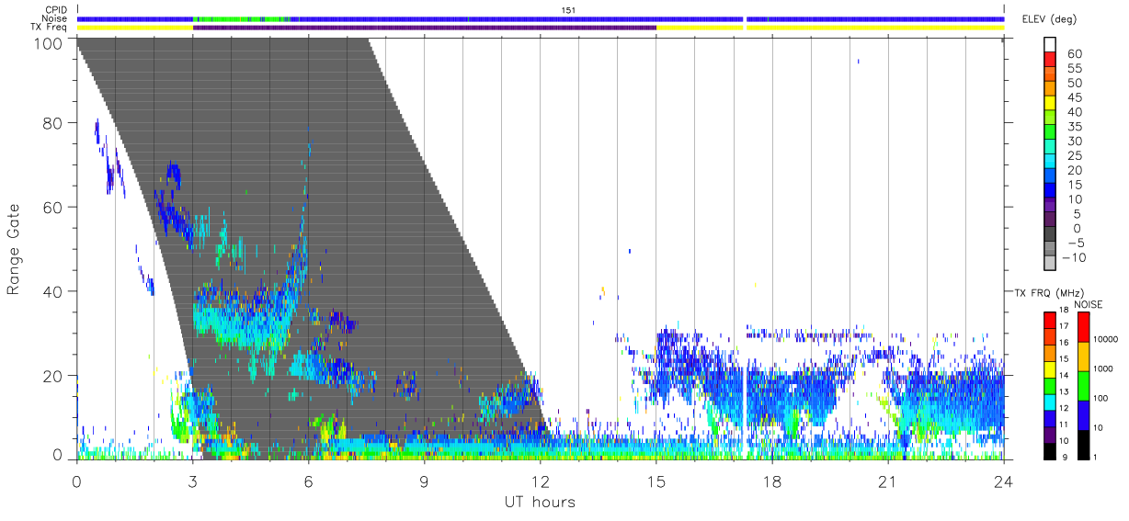Select the x-axis tick label "21"
The height and width of the screenshot is (521, 1129).
point(887,481)
